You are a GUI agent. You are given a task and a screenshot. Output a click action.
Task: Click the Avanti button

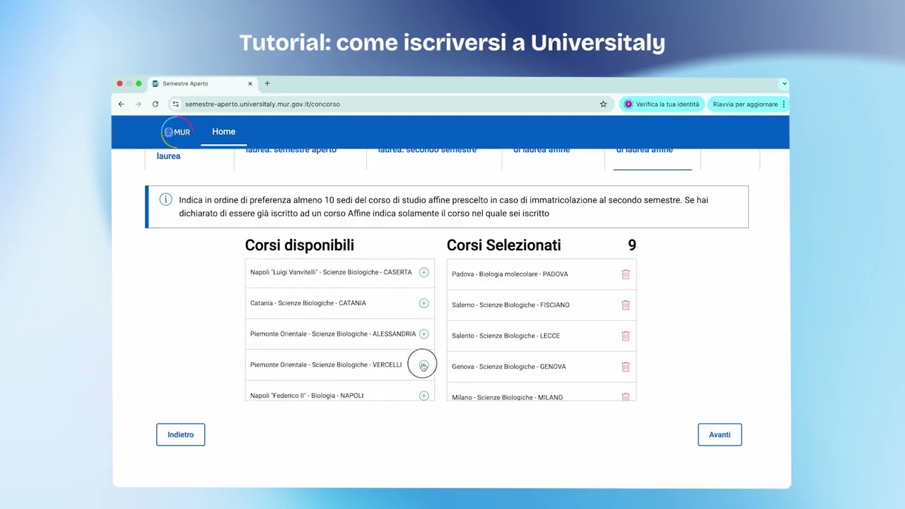click(720, 435)
